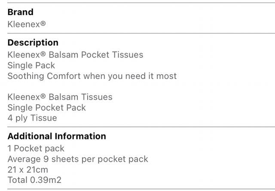Select the '1 Pocket pack' line
The image size is (275, 191).
(36, 149)
